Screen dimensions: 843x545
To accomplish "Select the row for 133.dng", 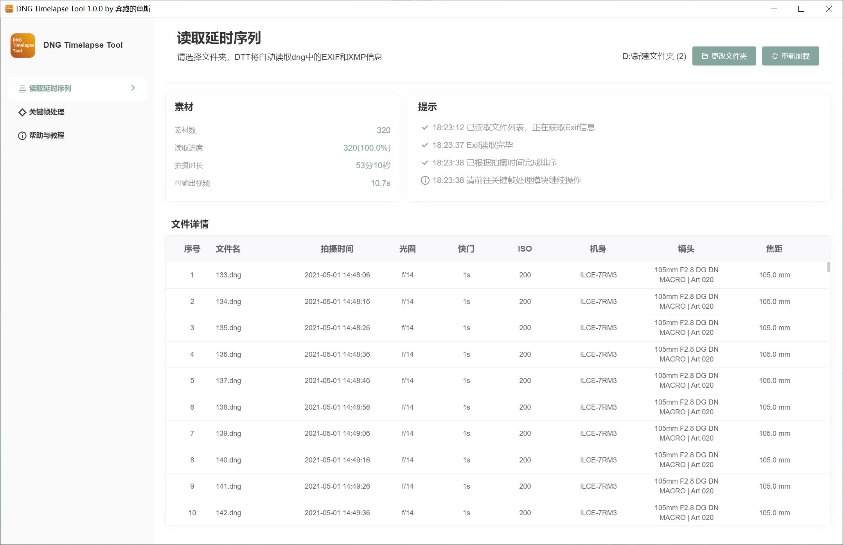I will [228, 275].
